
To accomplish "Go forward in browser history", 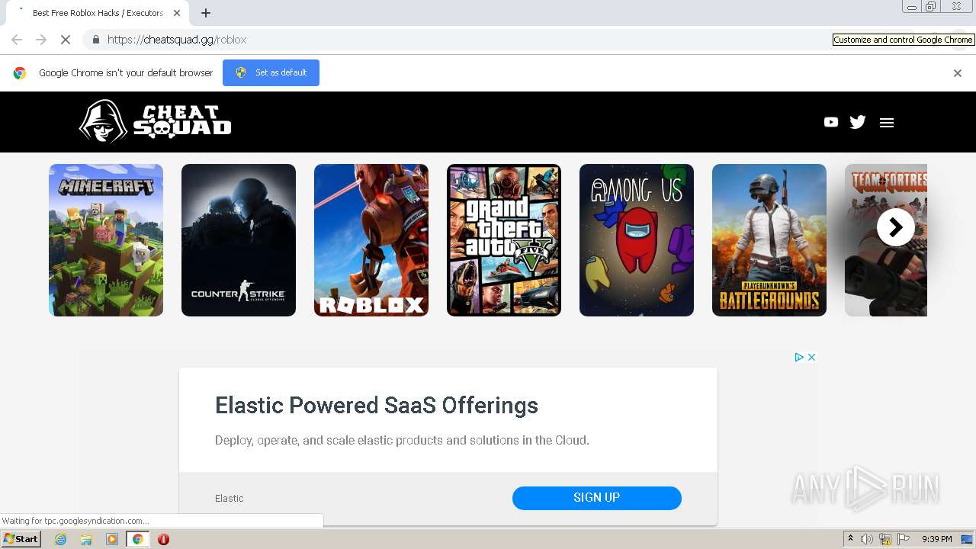I will pyautogui.click(x=41, y=40).
